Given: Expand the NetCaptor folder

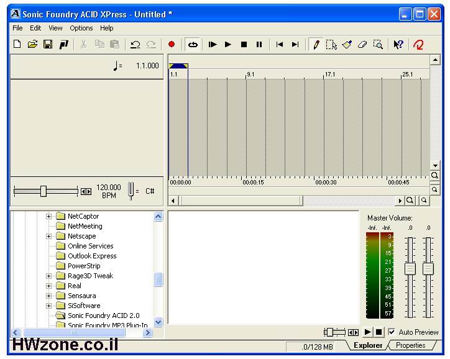Looking at the screenshot, I should [48, 216].
